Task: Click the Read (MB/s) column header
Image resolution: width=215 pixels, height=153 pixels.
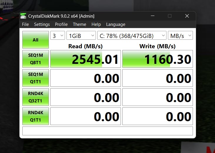Action: click(85, 46)
